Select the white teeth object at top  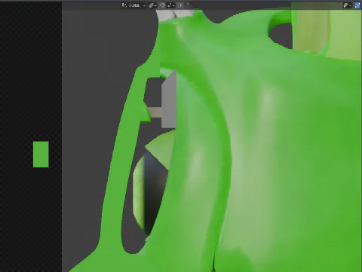click(173, 14)
